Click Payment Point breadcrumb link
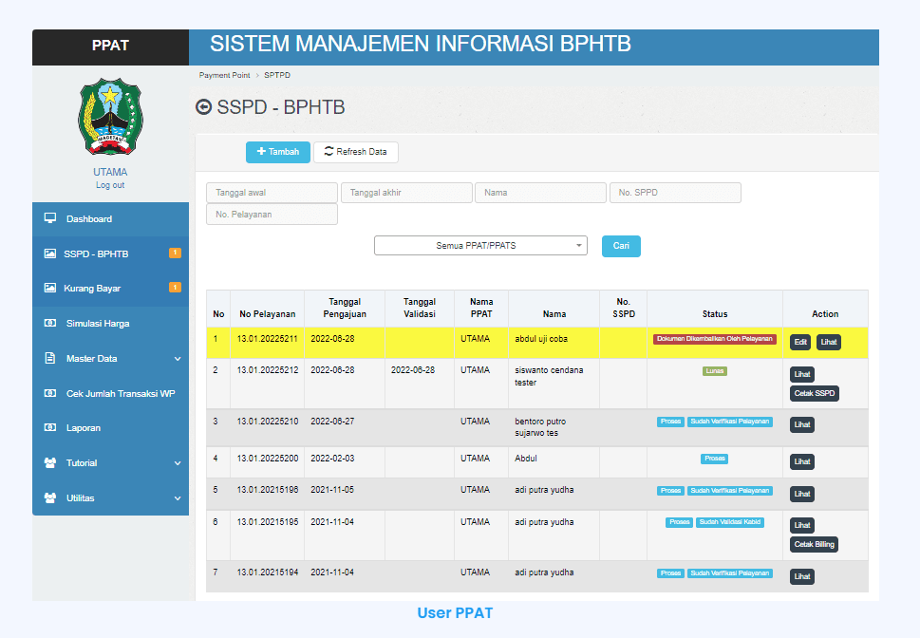920x638 pixels. [x=224, y=75]
